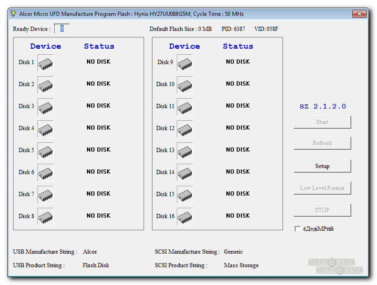Click the Disk 12 label
Screen dimensions: 377x285
(x=165, y=128)
